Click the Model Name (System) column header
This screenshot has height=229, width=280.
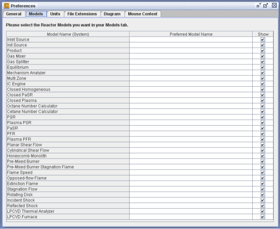68,34
